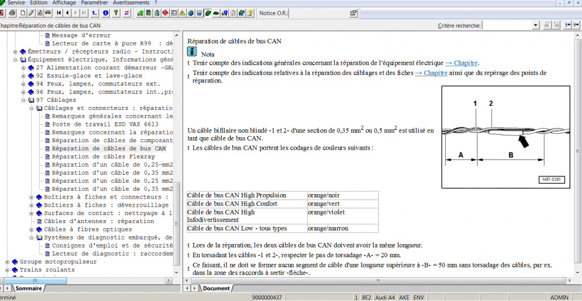
Task: Go to first page with skip-back arrow
Action: click(59, 13)
